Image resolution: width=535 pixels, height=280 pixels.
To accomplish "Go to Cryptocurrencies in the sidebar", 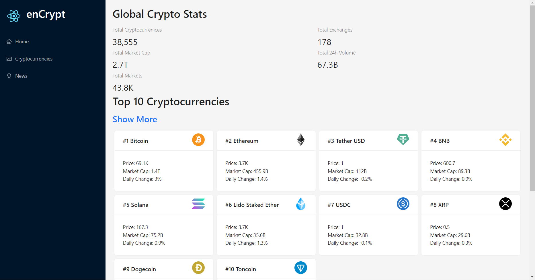I will tap(34, 59).
